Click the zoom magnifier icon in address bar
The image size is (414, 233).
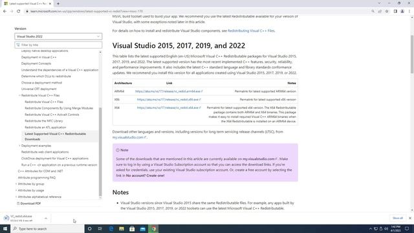tap(373, 12)
